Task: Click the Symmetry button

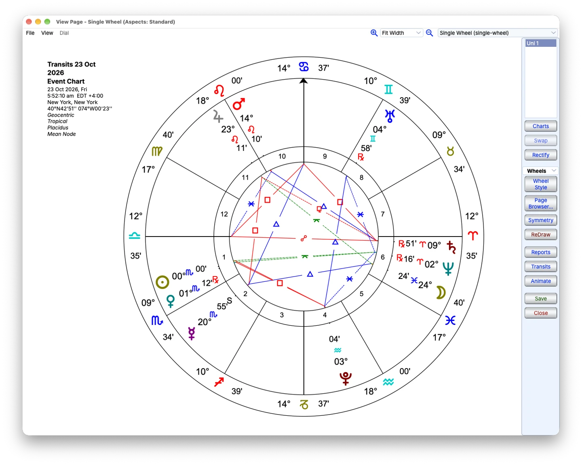Action: pyautogui.click(x=541, y=220)
